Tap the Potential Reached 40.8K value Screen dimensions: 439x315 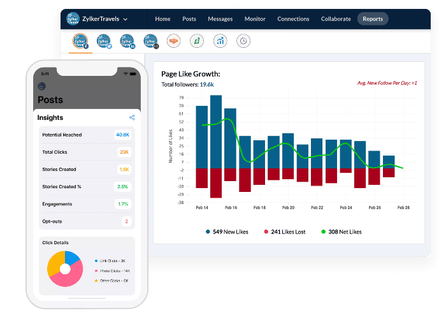tap(122, 135)
